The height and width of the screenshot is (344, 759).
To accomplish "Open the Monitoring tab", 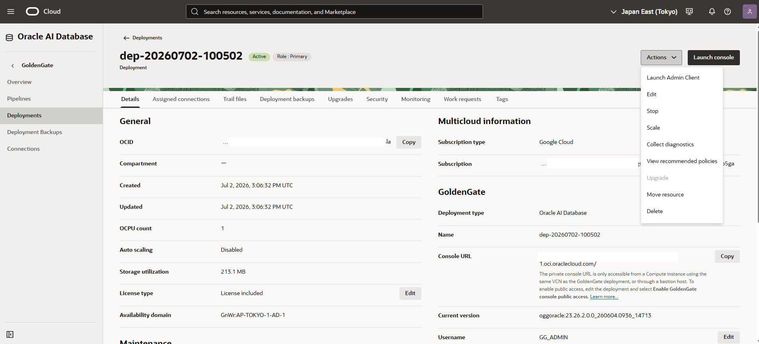I will click(x=416, y=99).
